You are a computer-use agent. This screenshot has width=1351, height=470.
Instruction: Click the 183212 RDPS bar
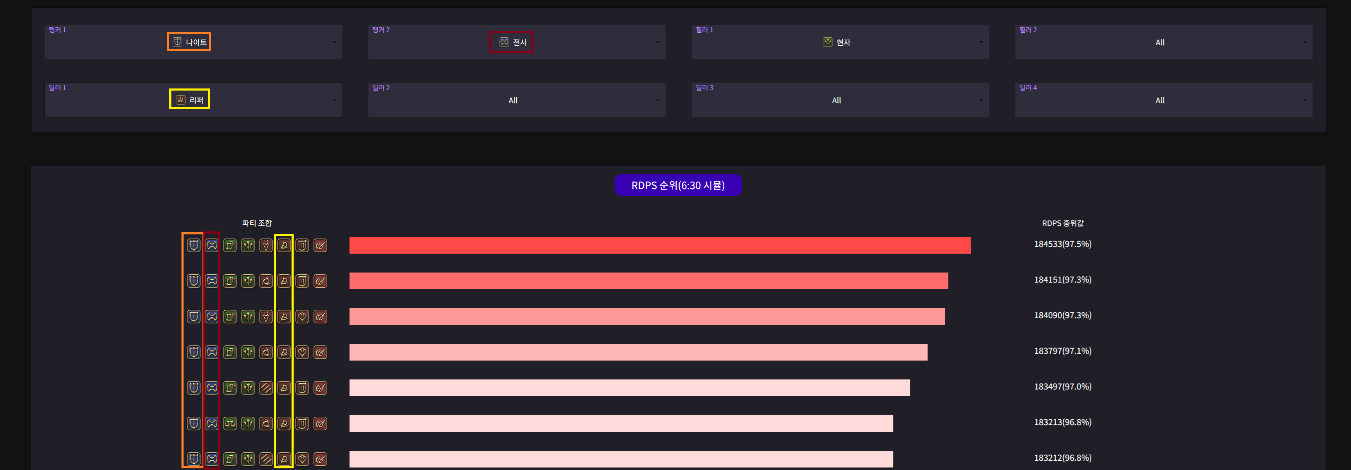click(x=621, y=459)
